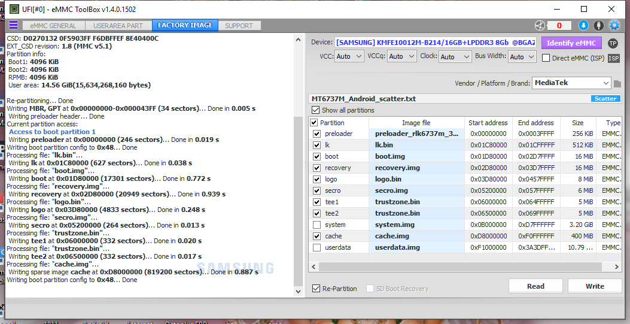This screenshot has height=324, width=630.
Task: Open the MediaTek vendor platform dropdown
Action: pos(571,83)
